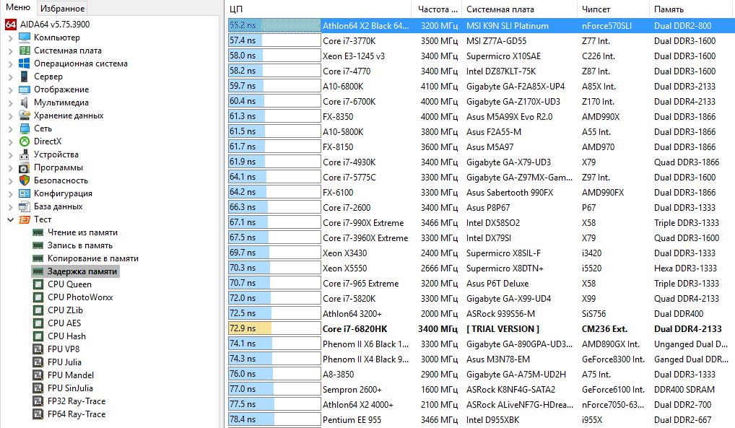Image resolution: width=735 pixels, height=428 pixels.
Task: Expand the Системная плата node
Action: [x=10, y=51]
